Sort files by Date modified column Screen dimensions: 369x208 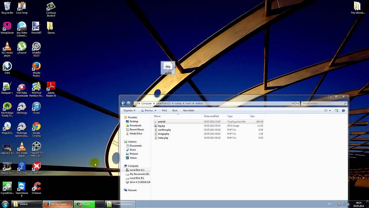click(x=214, y=116)
